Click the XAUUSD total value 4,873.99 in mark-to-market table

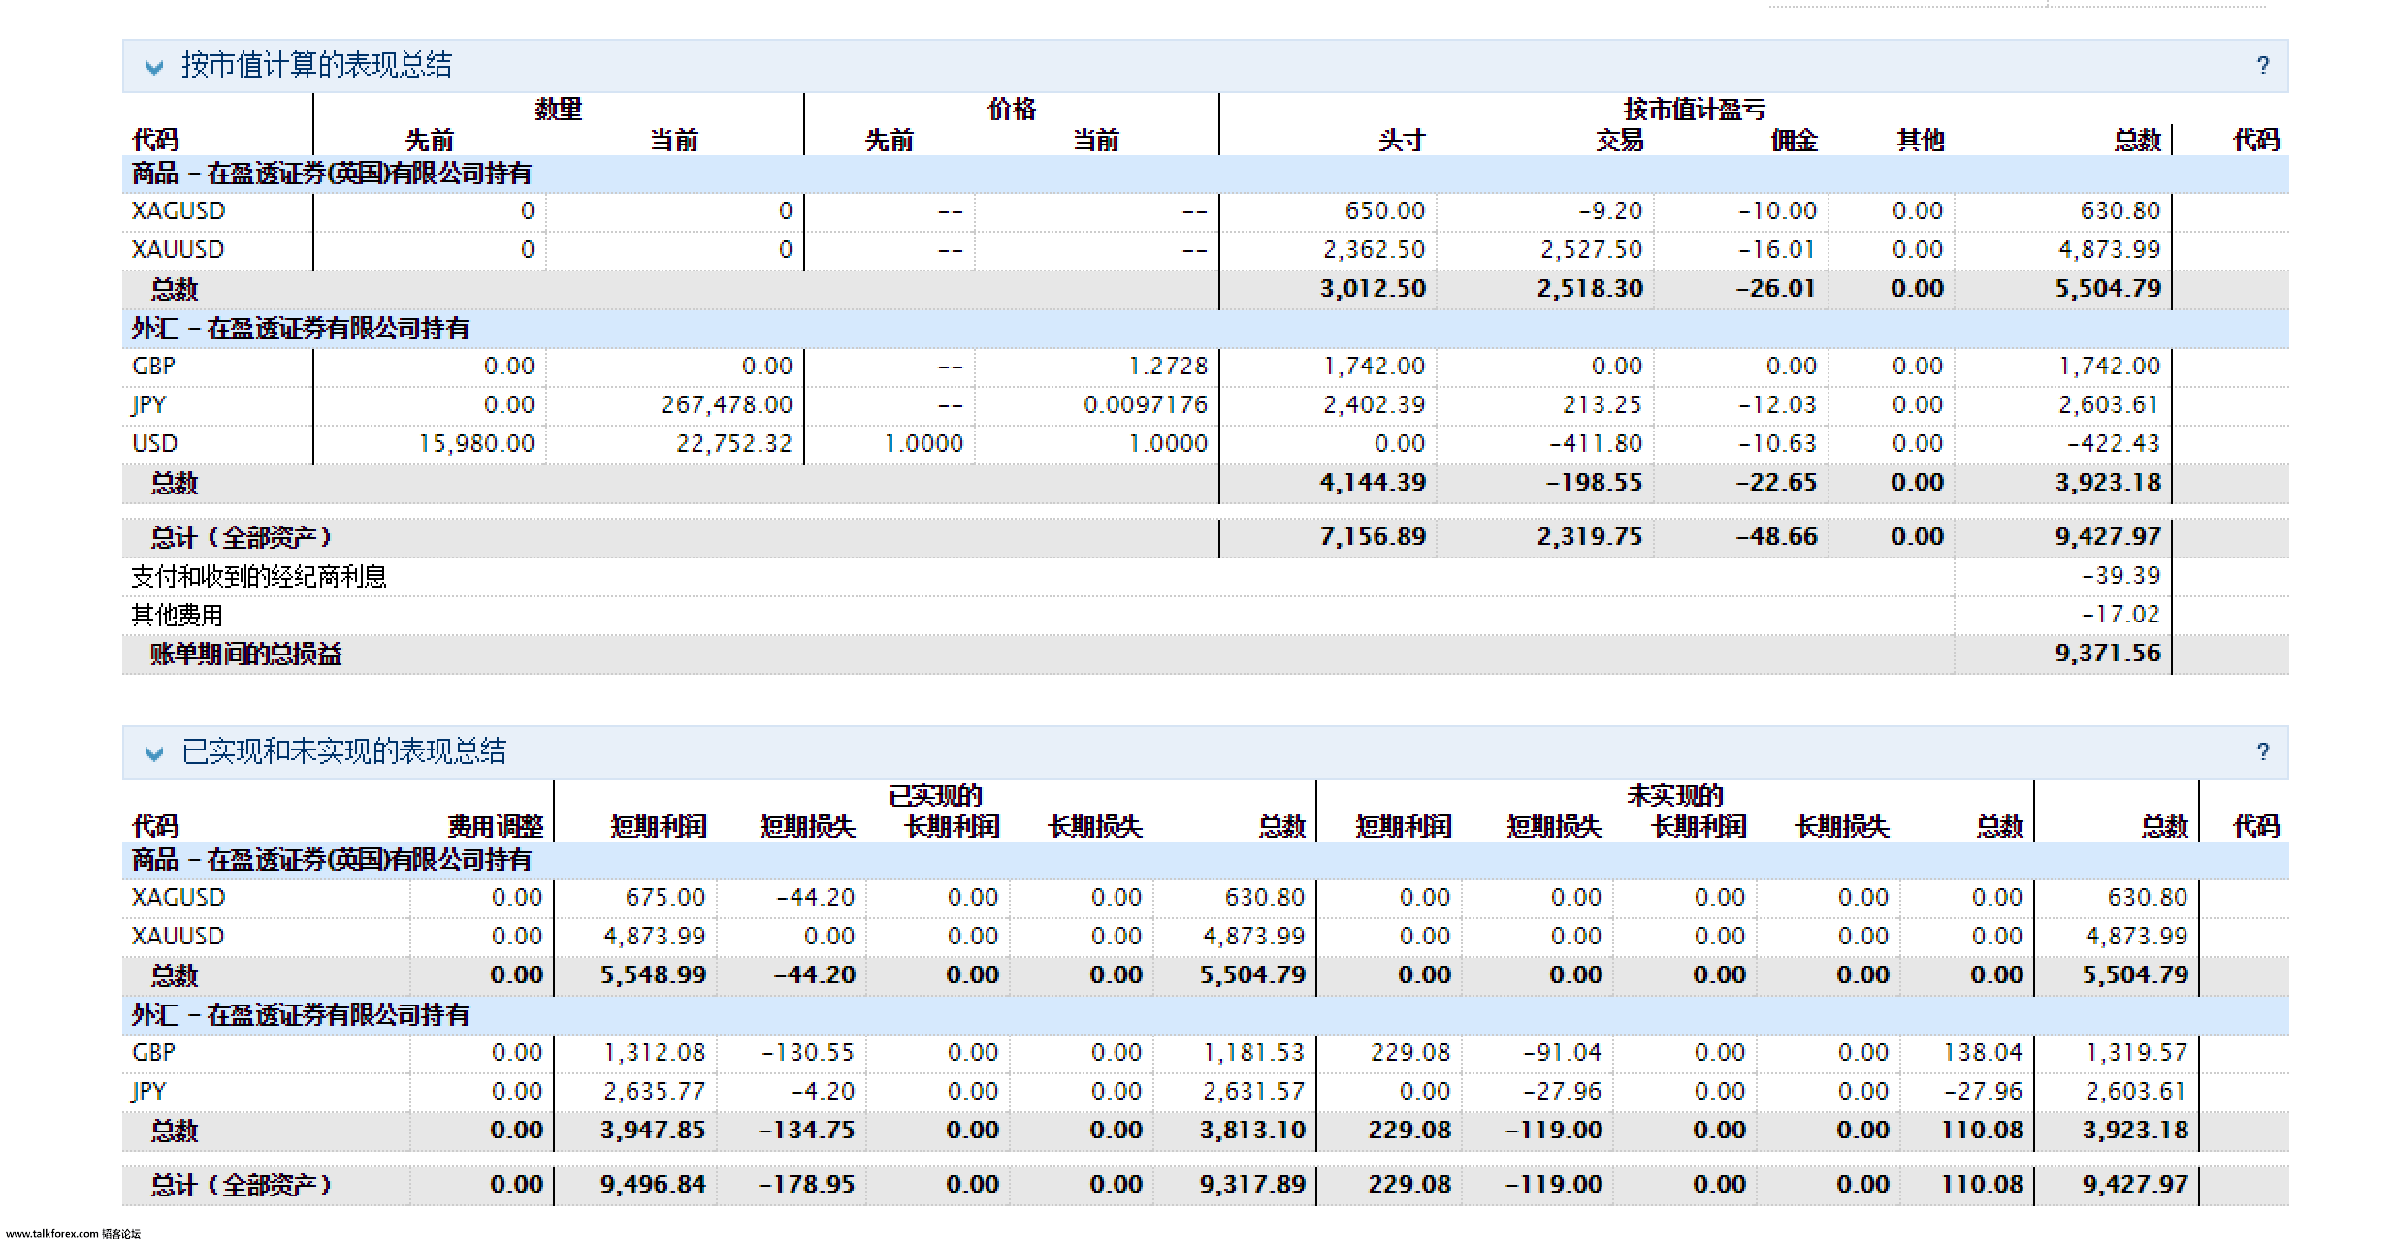(2109, 250)
